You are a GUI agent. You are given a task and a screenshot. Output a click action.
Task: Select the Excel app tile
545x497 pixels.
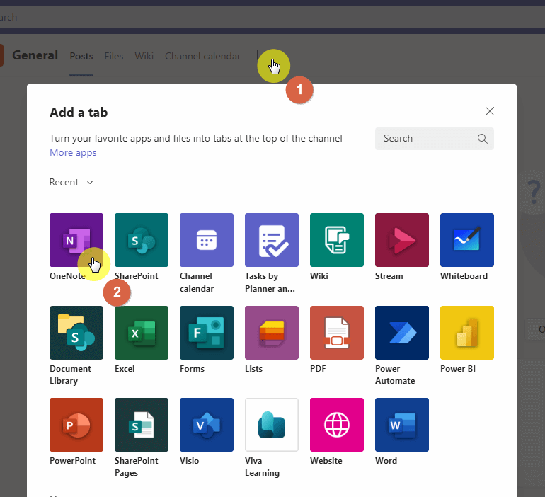pos(142,333)
